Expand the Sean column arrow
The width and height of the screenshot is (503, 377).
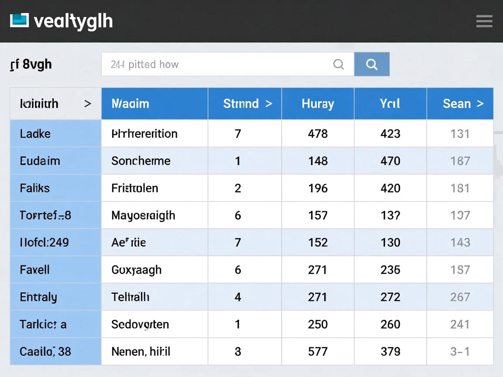click(480, 103)
